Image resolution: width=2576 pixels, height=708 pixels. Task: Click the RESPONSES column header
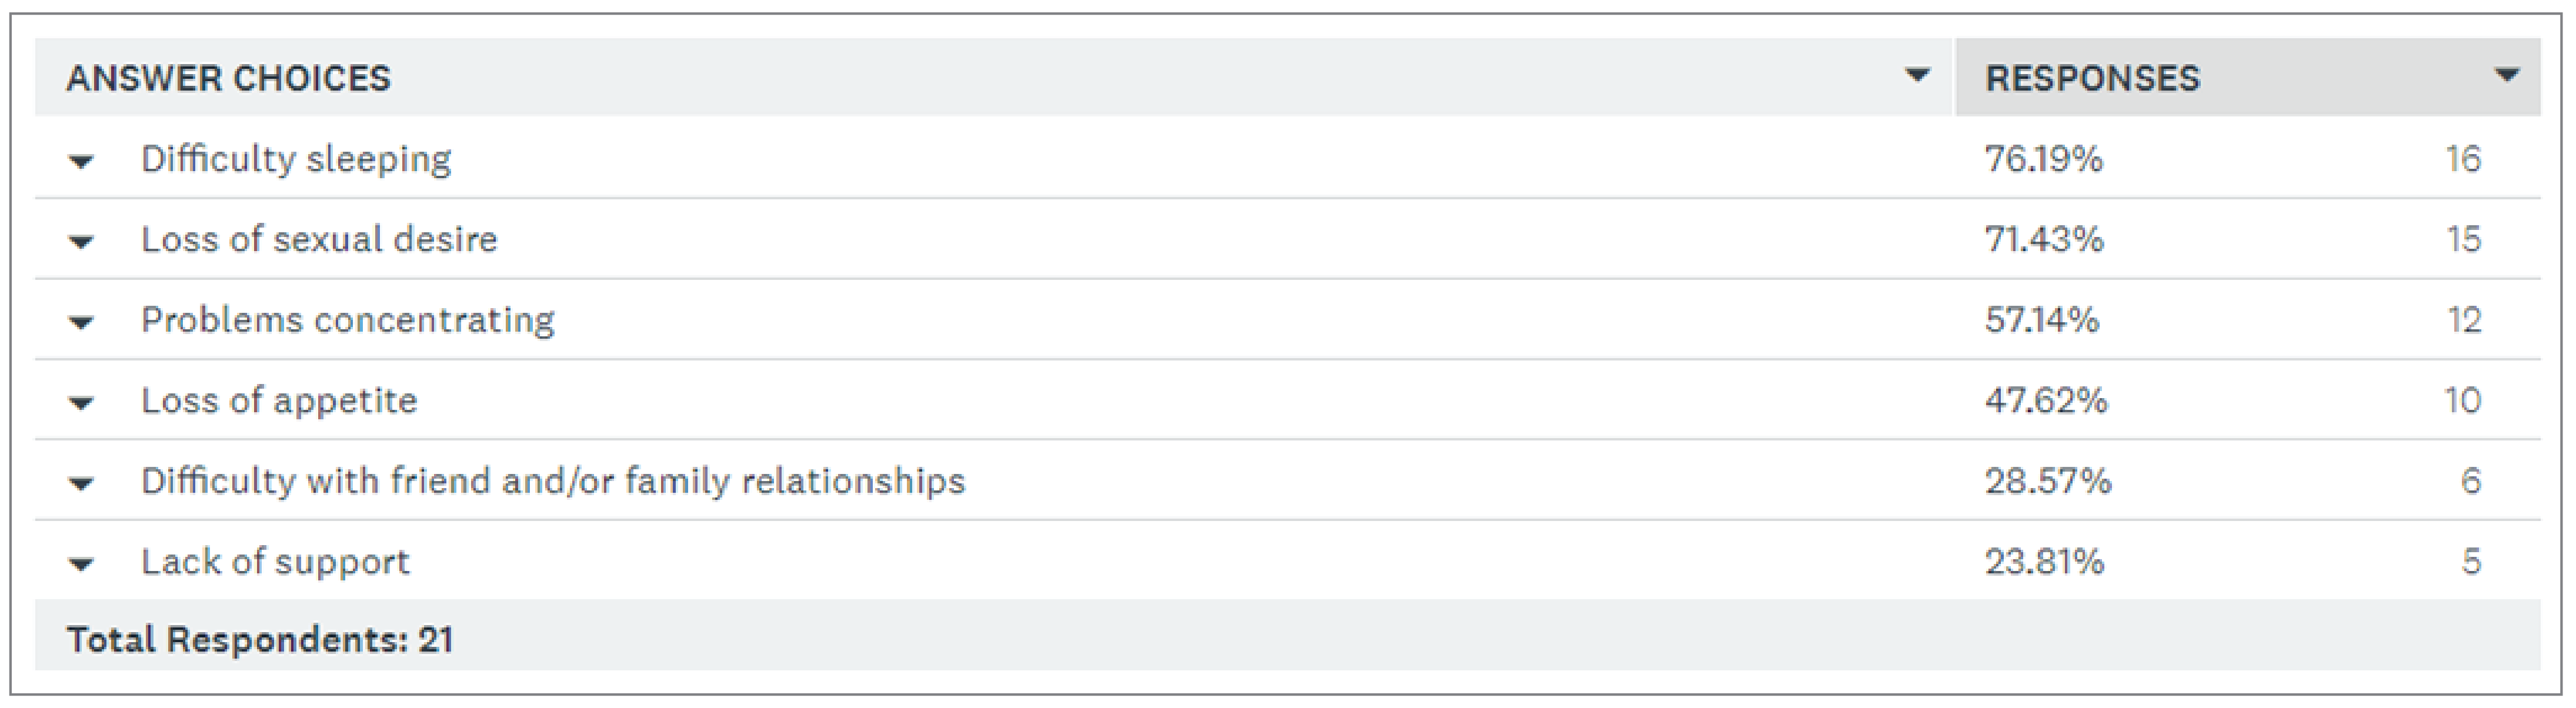click(x=2092, y=78)
